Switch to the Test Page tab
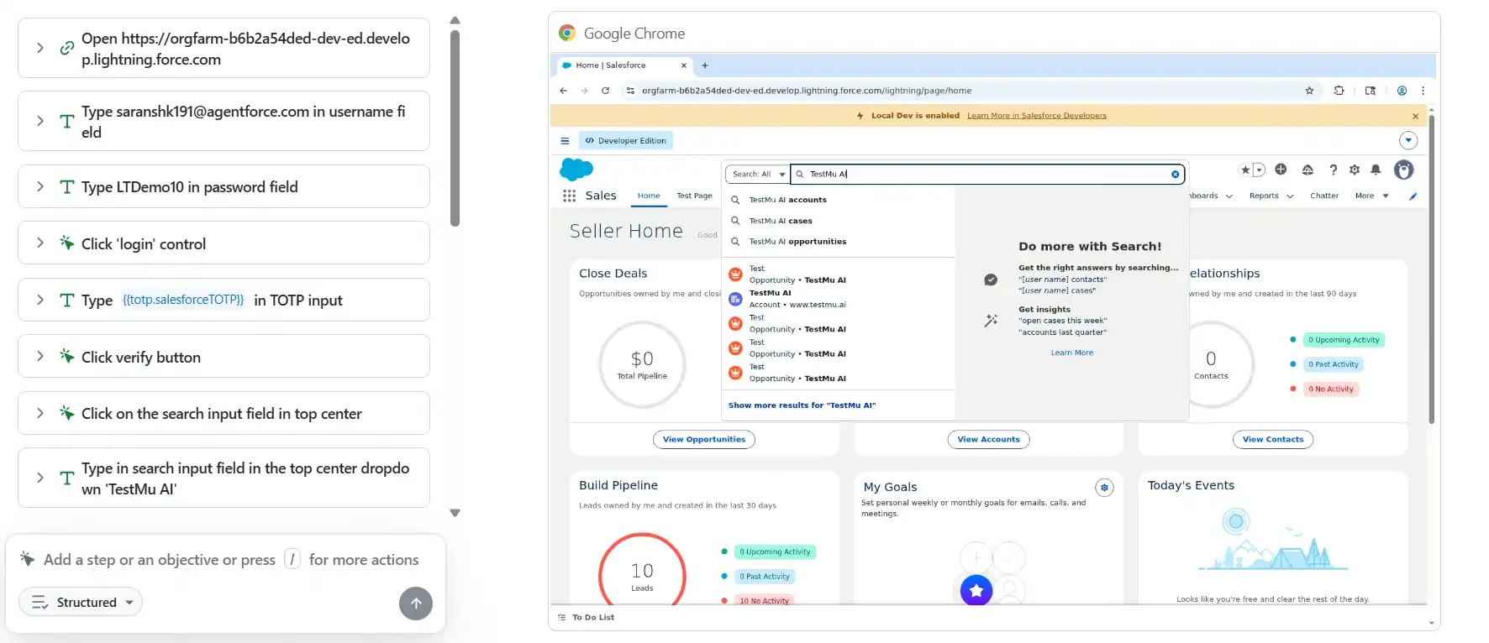This screenshot has height=643, width=1489. [x=694, y=196]
